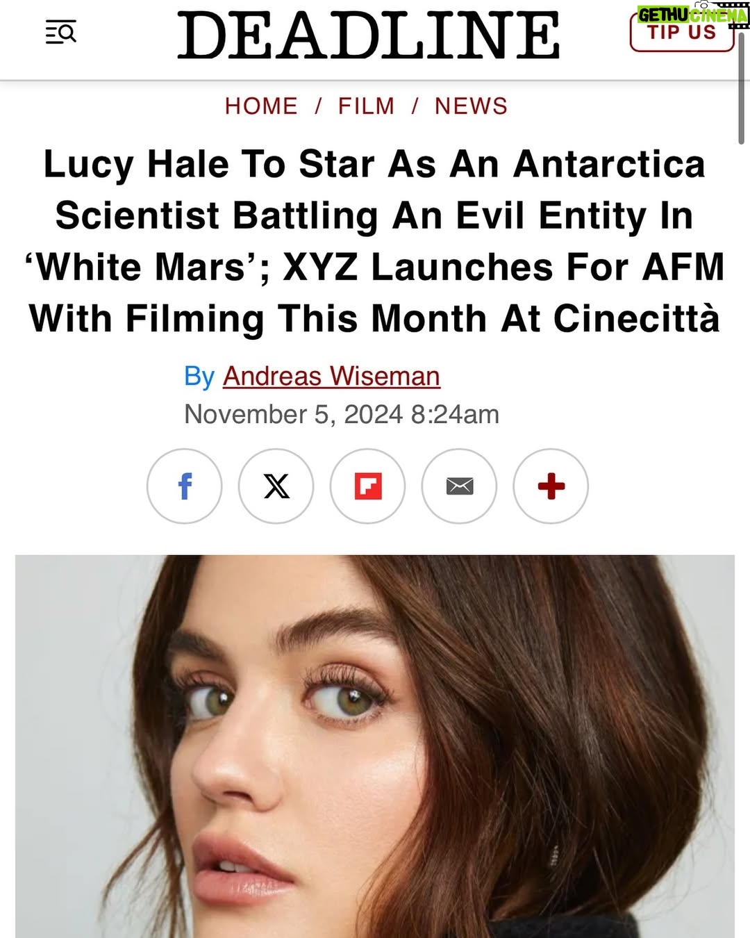Click the word By before author name

tap(199, 377)
